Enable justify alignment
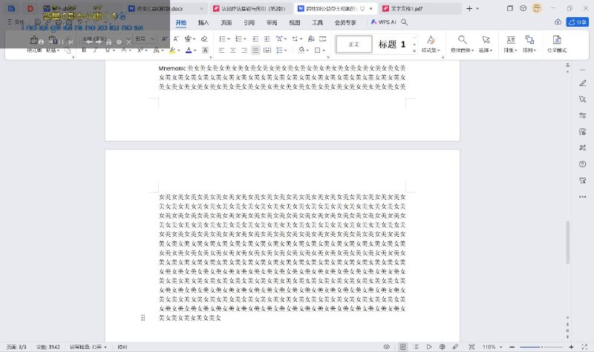594x352 pixels. coord(255,50)
